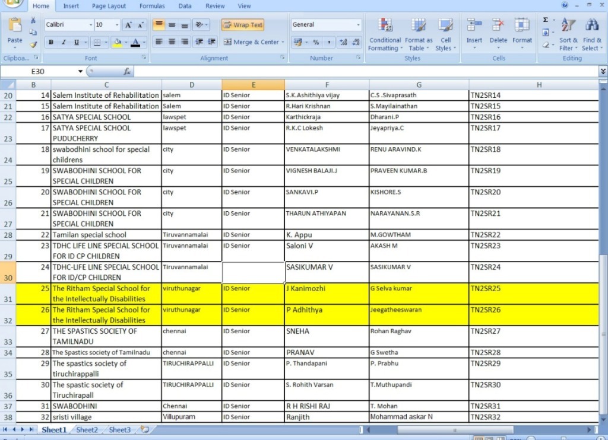The height and width of the screenshot is (440, 608).
Task: Toggle Bottom Align vertical alignment
Action: click(x=185, y=25)
